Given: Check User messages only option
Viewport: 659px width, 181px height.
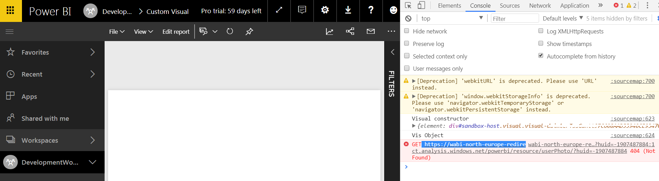Looking at the screenshot, I should tap(407, 68).
